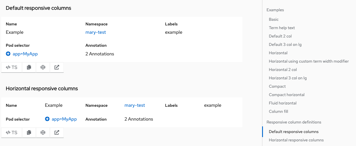Open mary-test namespace link in default example
Screen dimensions: 356x146
click(x=96, y=32)
